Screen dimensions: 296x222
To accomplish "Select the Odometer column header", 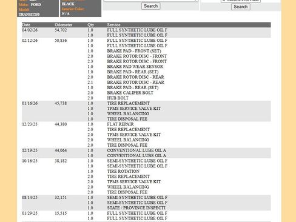I will tap(63, 25).
